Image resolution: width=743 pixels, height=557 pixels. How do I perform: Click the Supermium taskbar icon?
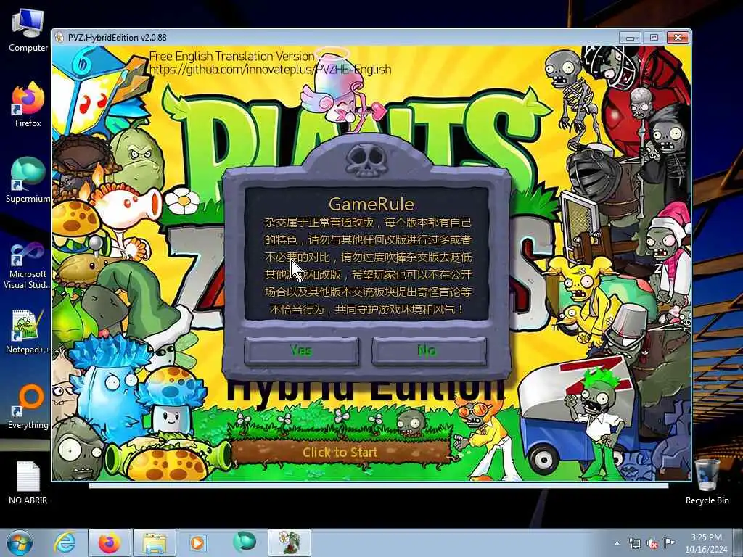tap(244, 542)
